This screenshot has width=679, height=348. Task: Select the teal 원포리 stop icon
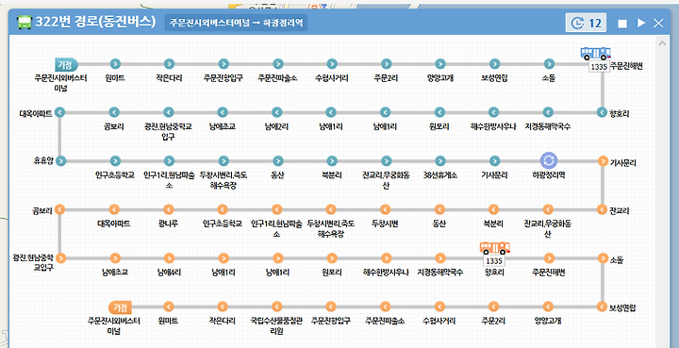tap(439, 112)
